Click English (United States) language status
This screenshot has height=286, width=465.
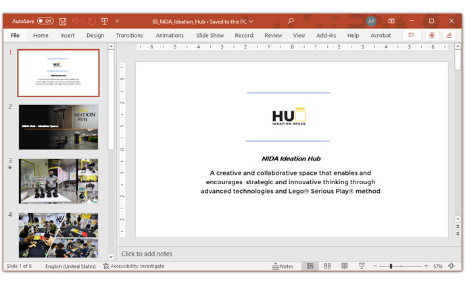pos(70,266)
